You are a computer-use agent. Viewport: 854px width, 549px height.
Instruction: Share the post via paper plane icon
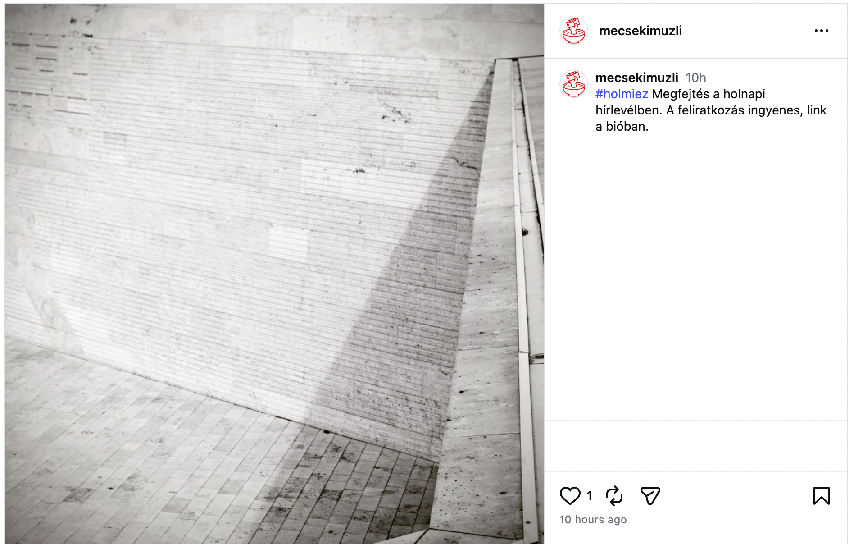pyautogui.click(x=650, y=496)
